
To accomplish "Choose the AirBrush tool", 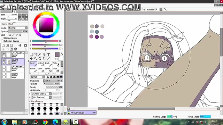I will tap(41, 64).
